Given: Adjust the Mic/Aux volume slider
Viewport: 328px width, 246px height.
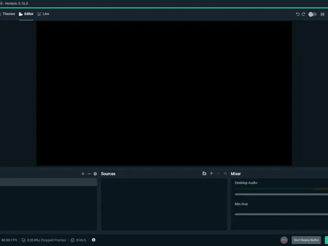Looking at the screenshot, I should [x=281, y=214].
